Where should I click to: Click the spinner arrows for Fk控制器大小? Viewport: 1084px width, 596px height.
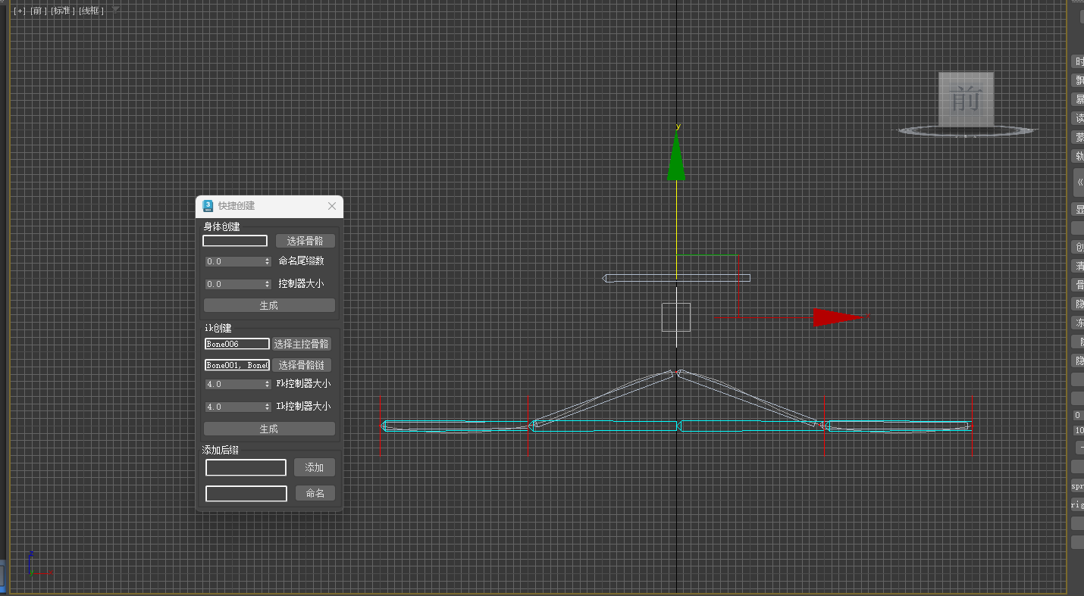pyautogui.click(x=267, y=384)
